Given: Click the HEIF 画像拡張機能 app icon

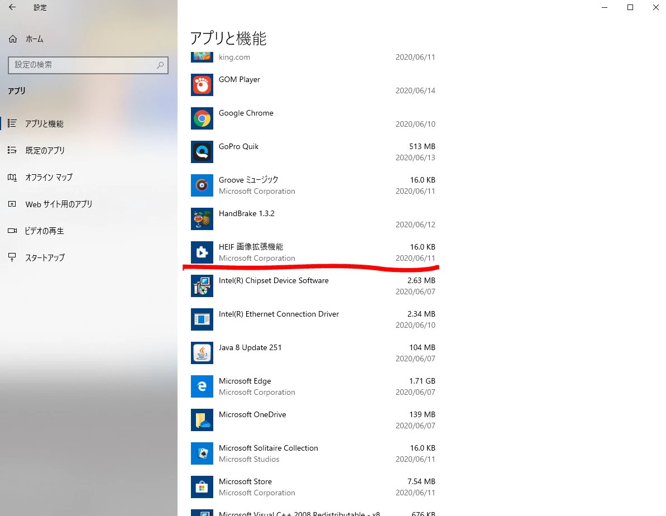Looking at the screenshot, I should 202,252.
